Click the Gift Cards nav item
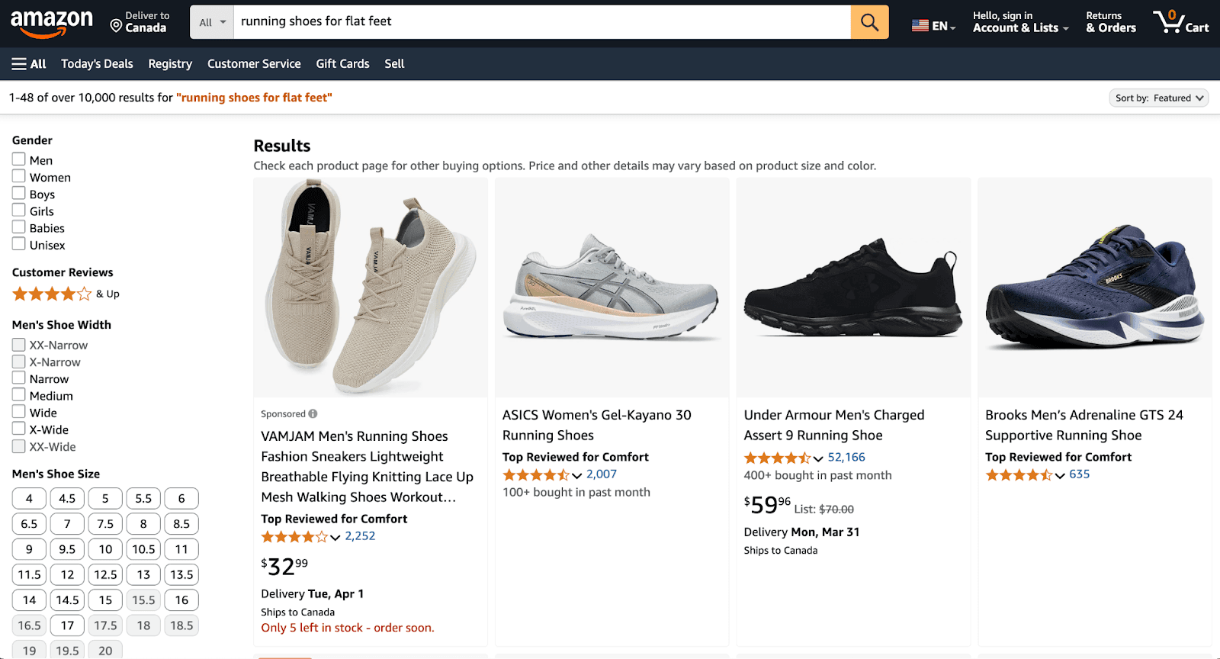The width and height of the screenshot is (1220, 659). pyautogui.click(x=342, y=63)
